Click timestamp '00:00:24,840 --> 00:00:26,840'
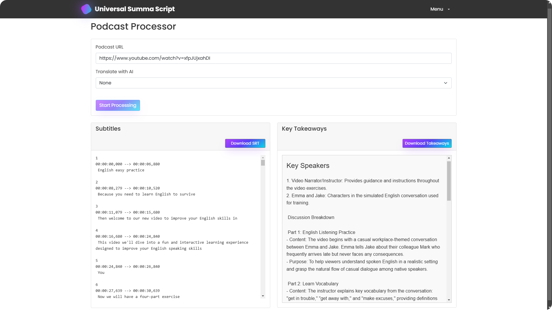The image size is (552, 310). pos(128,267)
